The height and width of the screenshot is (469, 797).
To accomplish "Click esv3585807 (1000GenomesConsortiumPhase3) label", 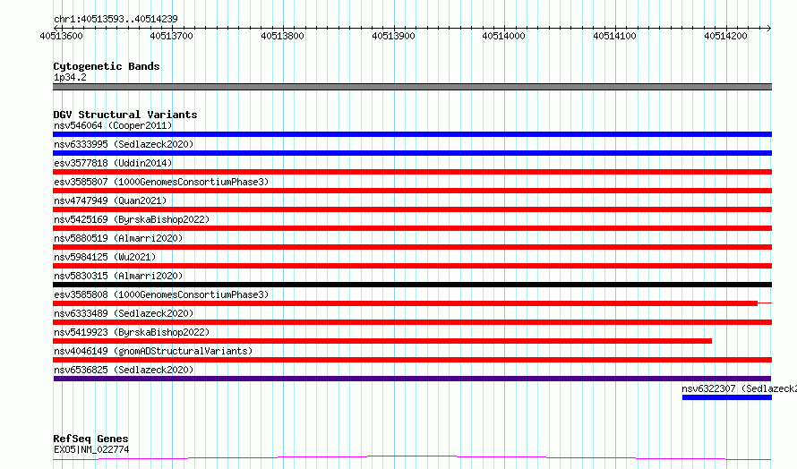I will tap(161, 182).
